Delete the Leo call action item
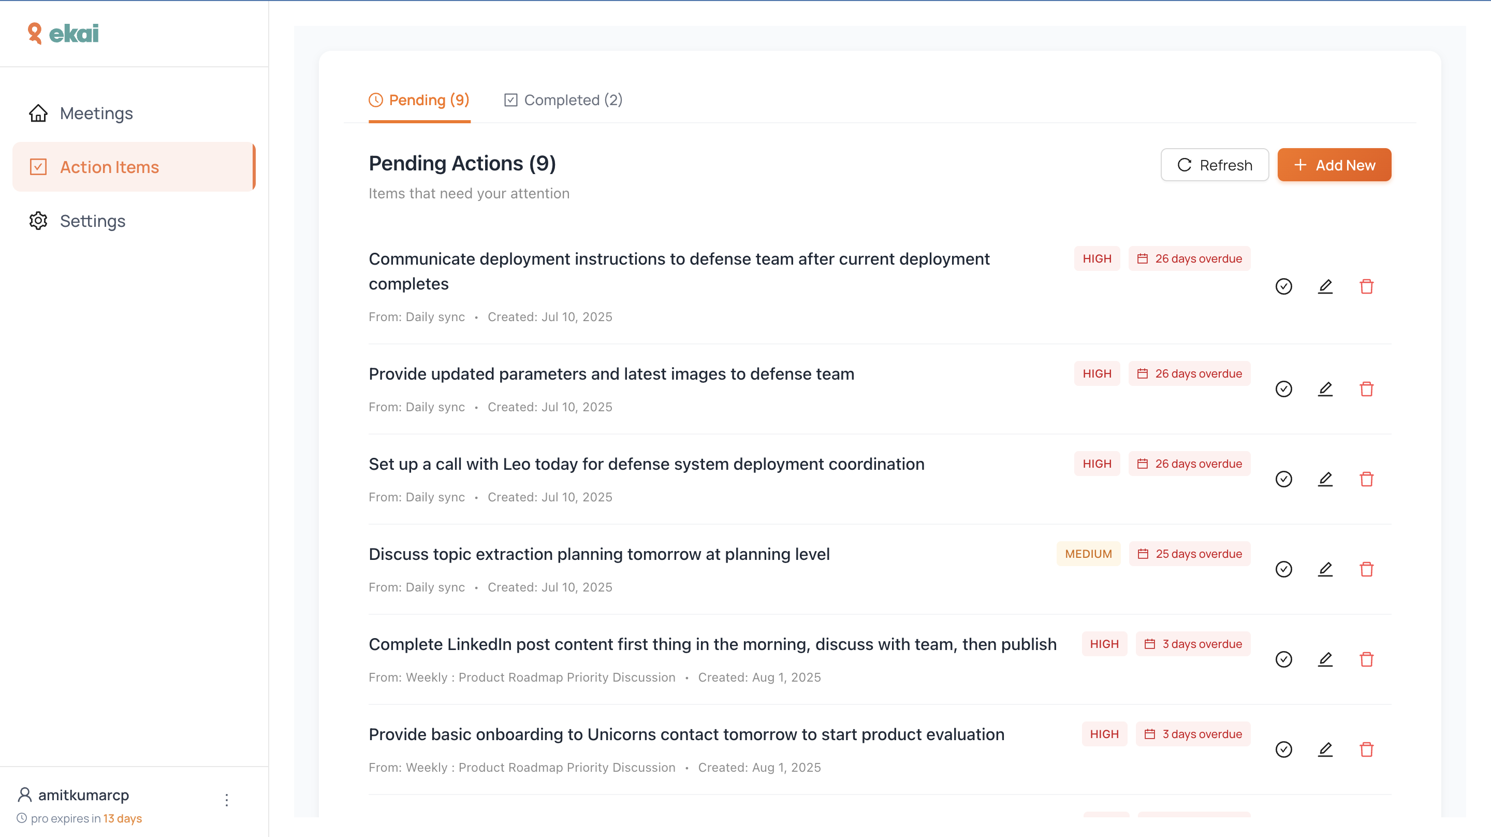Viewport: 1491px width, 837px height. pyautogui.click(x=1366, y=479)
